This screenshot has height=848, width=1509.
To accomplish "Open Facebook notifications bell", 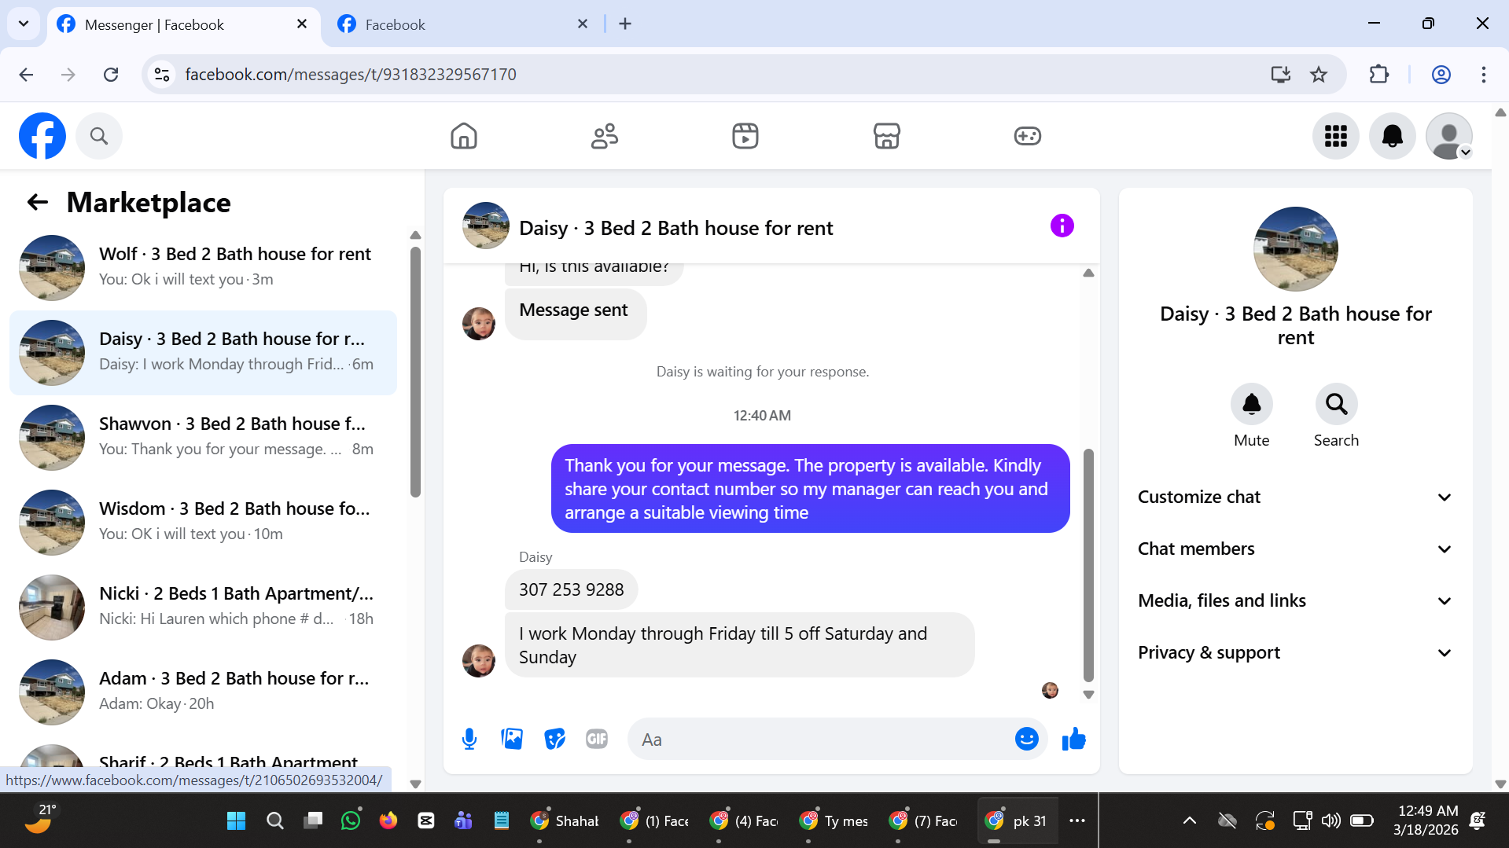I will [x=1393, y=136].
